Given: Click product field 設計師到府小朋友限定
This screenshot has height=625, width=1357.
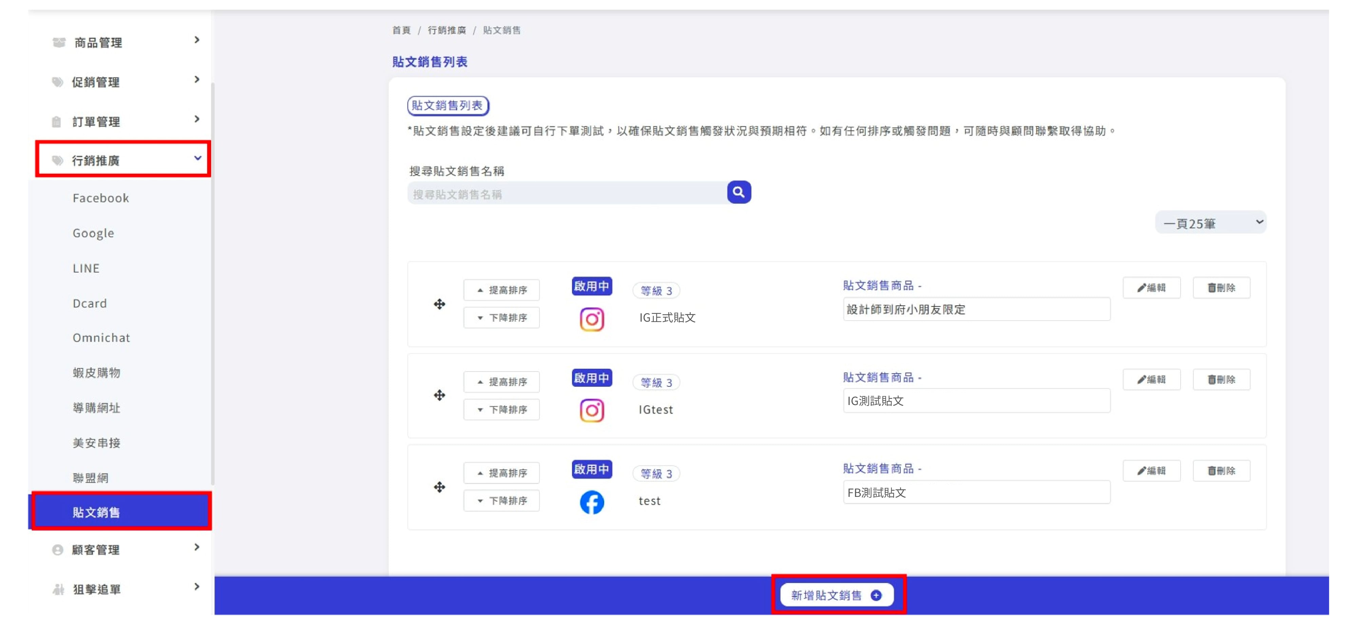Looking at the screenshot, I should pyautogui.click(x=976, y=309).
